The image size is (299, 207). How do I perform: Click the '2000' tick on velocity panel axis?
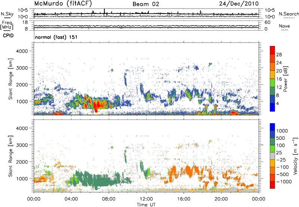click(x=22, y=162)
